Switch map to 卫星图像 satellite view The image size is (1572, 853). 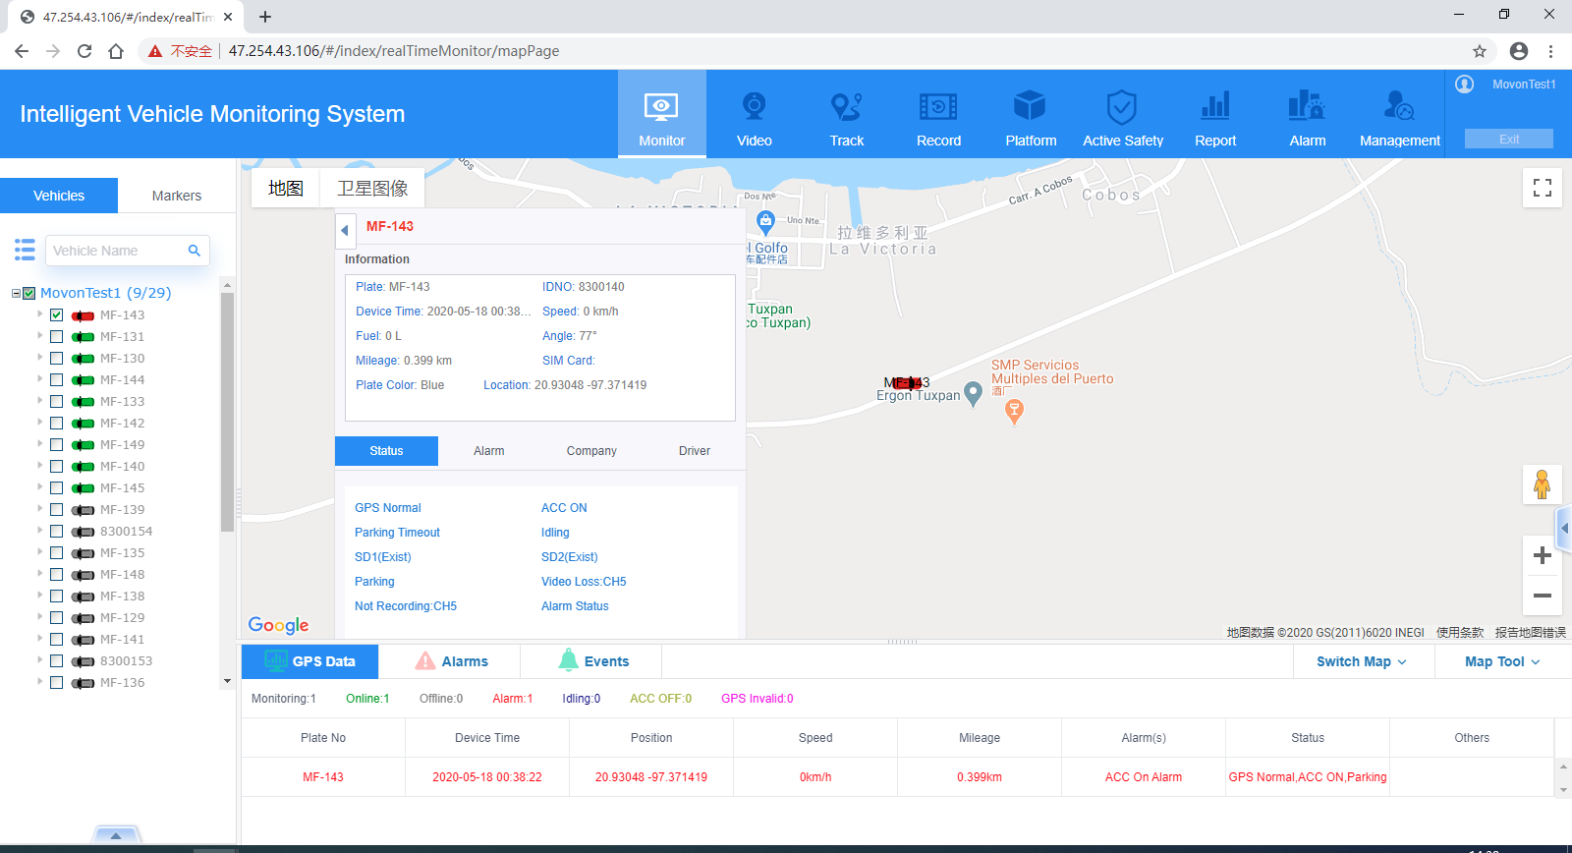tap(372, 188)
